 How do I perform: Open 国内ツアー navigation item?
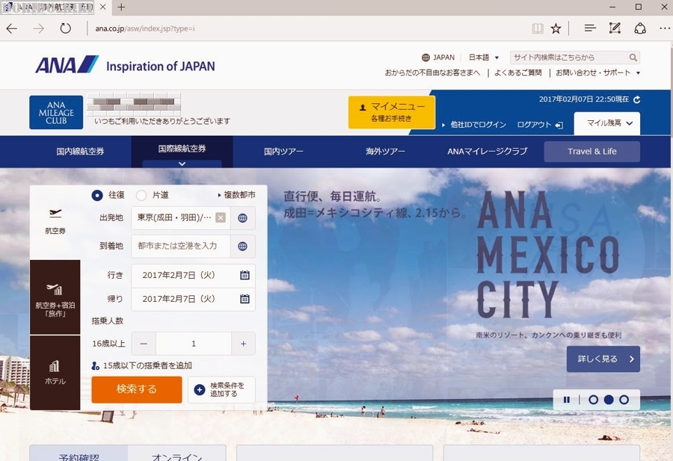tap(283, 152)
